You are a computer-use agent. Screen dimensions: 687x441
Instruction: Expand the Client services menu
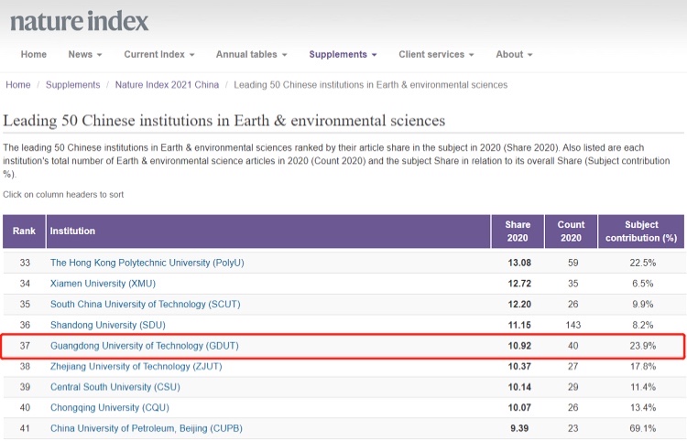point(436,54)
